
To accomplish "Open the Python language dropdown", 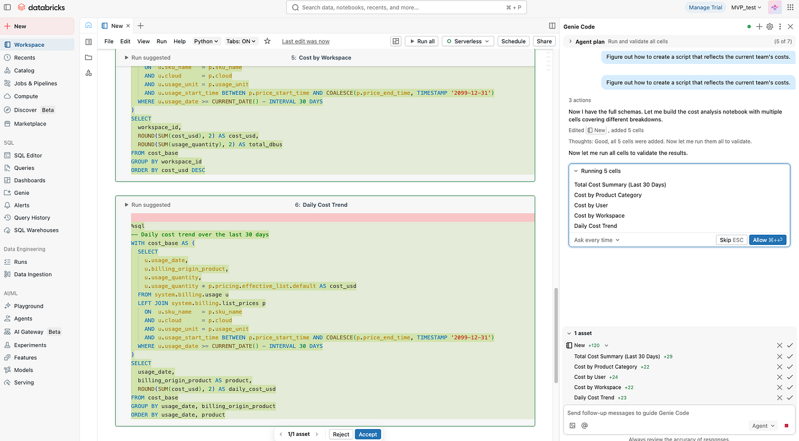I will tap(206, 41).
